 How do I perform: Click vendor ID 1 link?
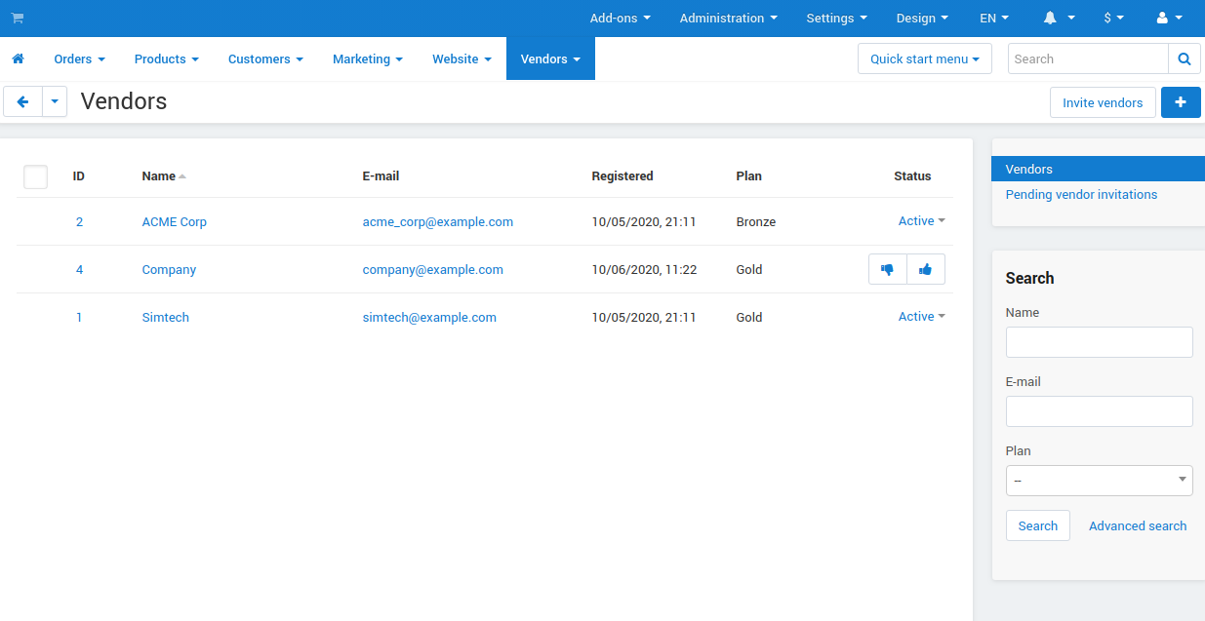[79, 317]
